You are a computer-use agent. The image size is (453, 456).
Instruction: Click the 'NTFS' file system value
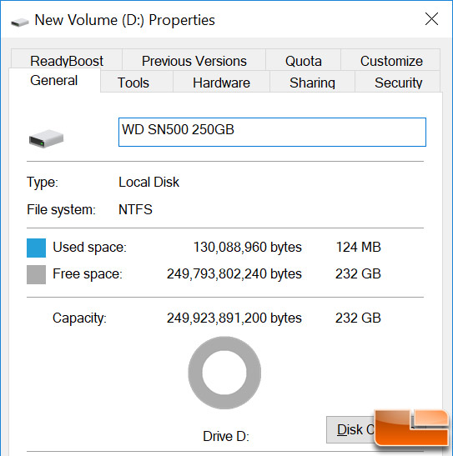[135, 209]
